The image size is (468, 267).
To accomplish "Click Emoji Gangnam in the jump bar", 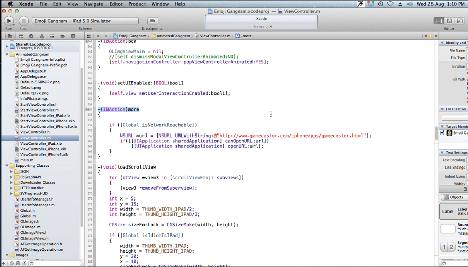I will 130,36.
